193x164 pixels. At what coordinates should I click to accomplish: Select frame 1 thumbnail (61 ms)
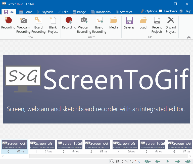tap(42, 147)
